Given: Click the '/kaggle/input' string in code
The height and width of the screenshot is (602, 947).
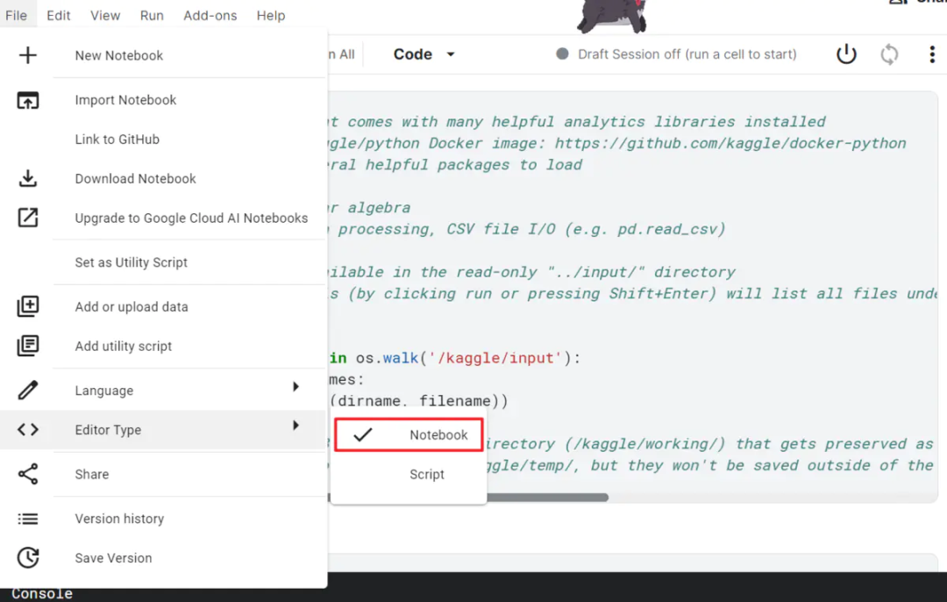Looking at the screenshot, I should tap(495, 358).
